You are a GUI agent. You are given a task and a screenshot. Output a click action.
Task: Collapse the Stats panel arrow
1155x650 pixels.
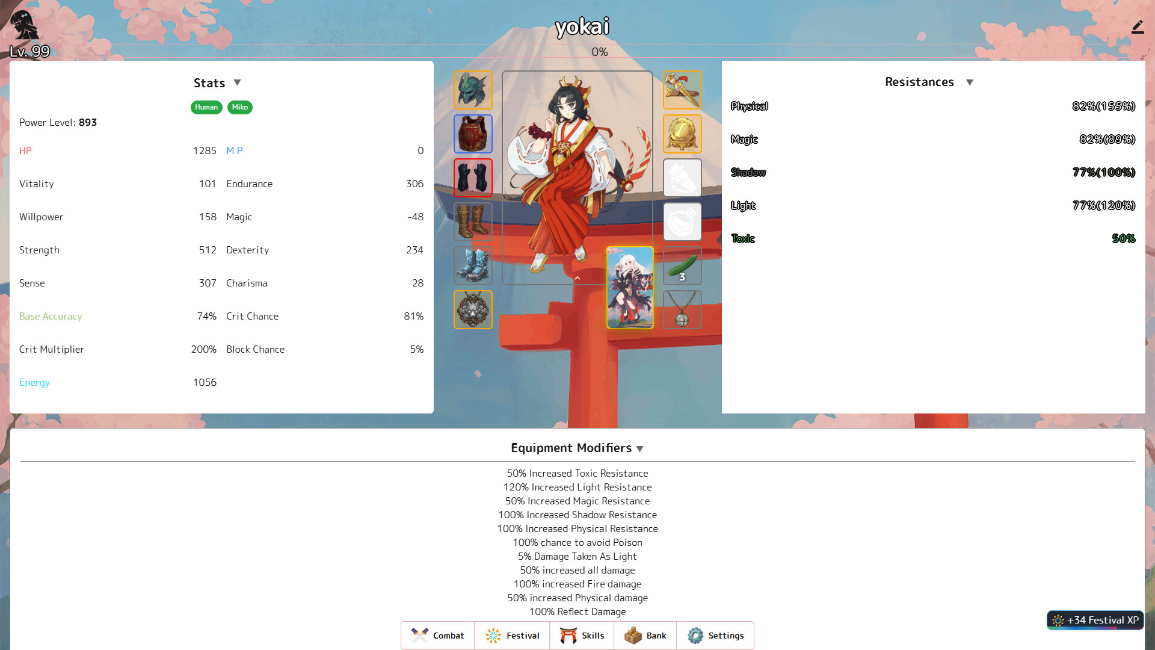(x=237, y=82)
